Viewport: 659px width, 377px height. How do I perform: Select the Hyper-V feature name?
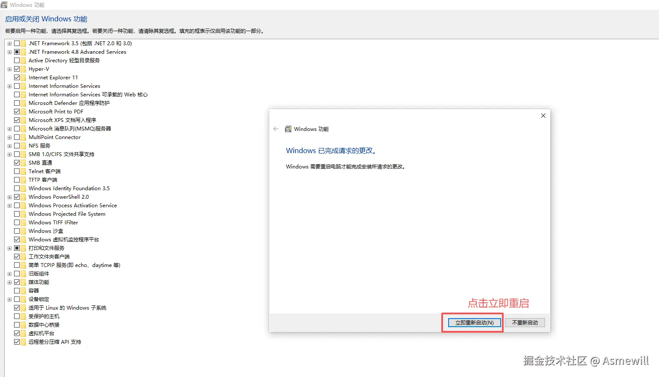39,69
